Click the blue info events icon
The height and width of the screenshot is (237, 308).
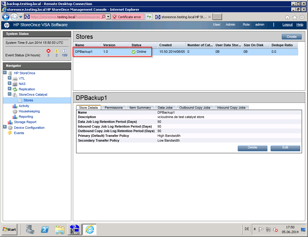(64, 51)
